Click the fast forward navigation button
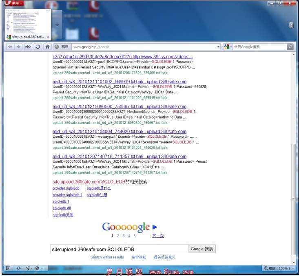This screenshot has width=299, height=276. (x=28, y=47)
